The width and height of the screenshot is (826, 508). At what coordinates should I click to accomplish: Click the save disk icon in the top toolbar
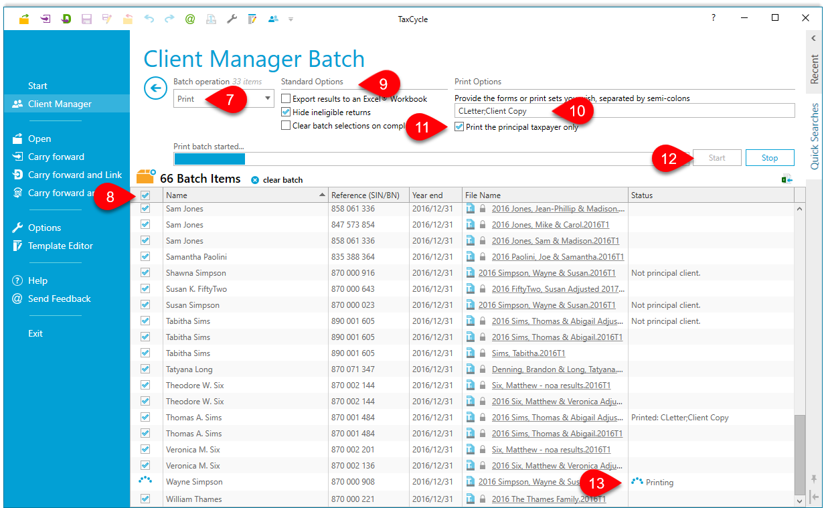point(86,19)
